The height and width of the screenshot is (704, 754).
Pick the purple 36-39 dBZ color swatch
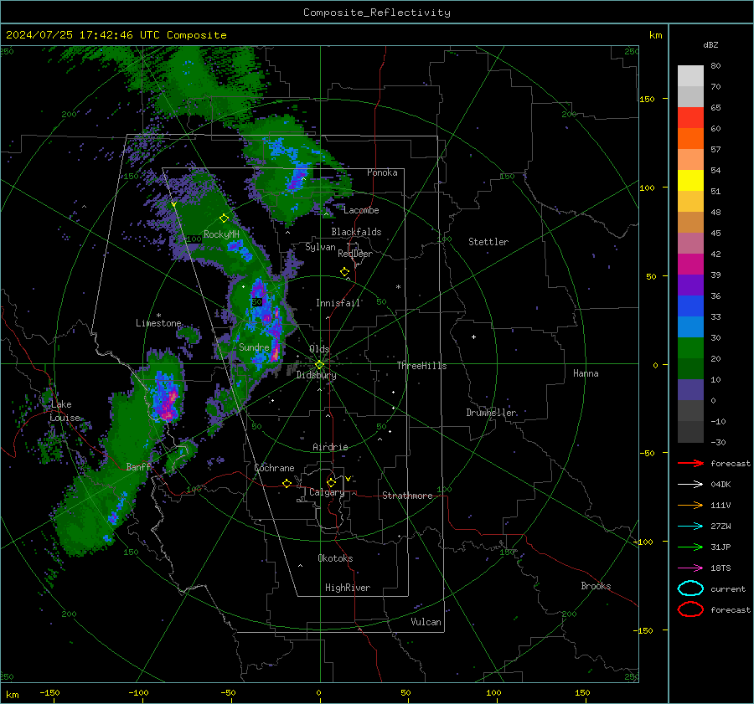[690, 285]
